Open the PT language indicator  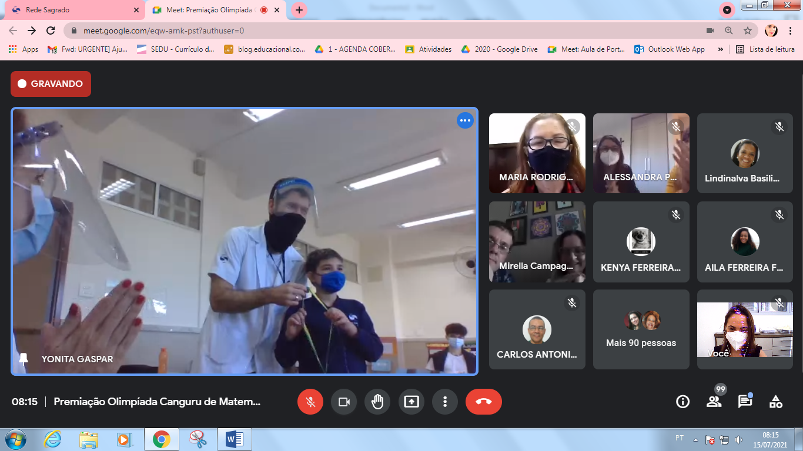click(680, 438)
